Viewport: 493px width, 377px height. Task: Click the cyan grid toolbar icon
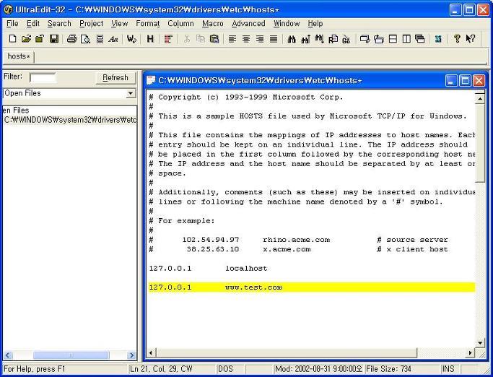438,39
